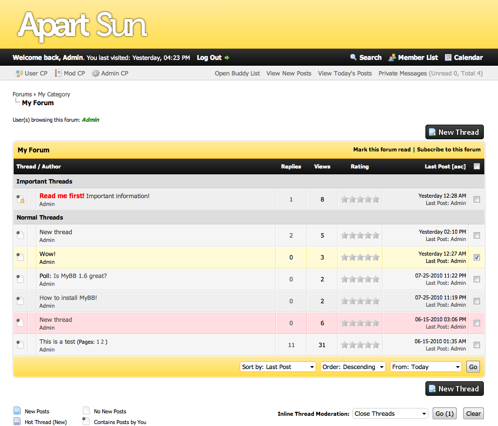
Task: Click the Admin CP gear icon
Action: tap(96, 74)
